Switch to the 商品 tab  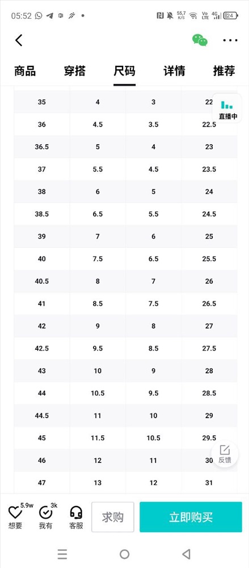tap(25, 70)
